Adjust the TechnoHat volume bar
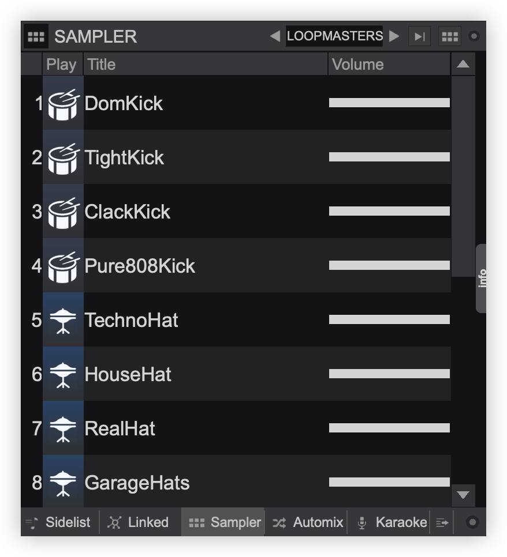 click(x=389, y=319)
